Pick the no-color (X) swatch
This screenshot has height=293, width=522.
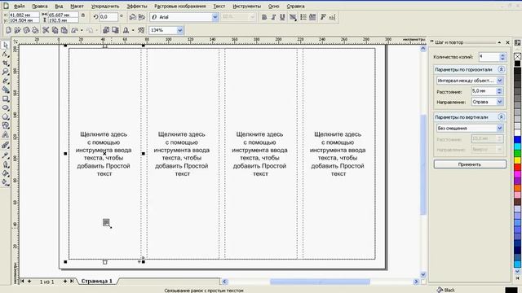click(x=517, y=56)
